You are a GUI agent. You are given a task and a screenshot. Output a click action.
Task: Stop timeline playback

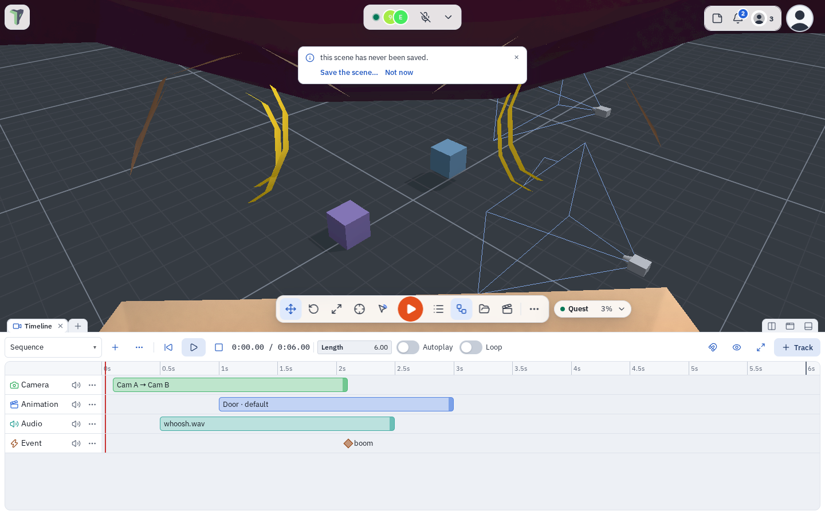(x=219, y=347)
